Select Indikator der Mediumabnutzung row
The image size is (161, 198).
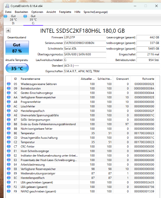tap(81, 155)
